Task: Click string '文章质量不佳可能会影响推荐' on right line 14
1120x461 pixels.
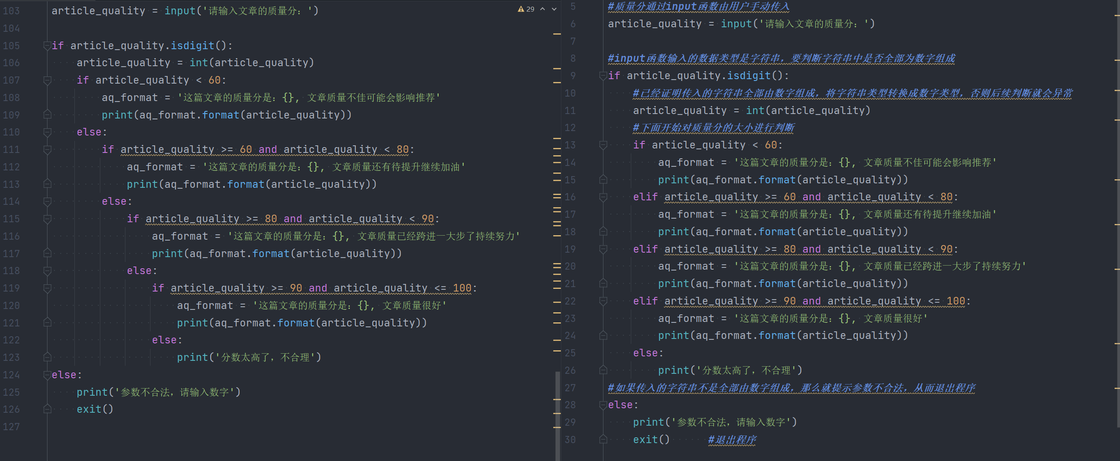Action: click(927, 162)
